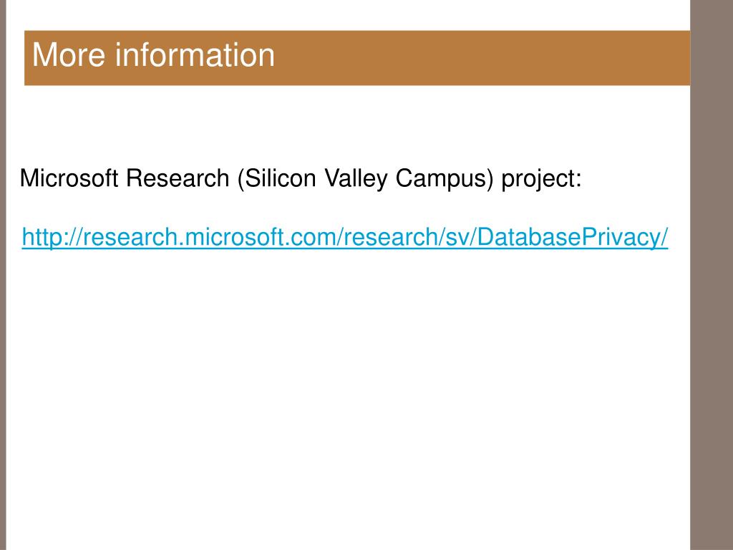Click the '(Silicon Valley Campus)' text
This screenshot has height=550, width=733.
[366, 178]
